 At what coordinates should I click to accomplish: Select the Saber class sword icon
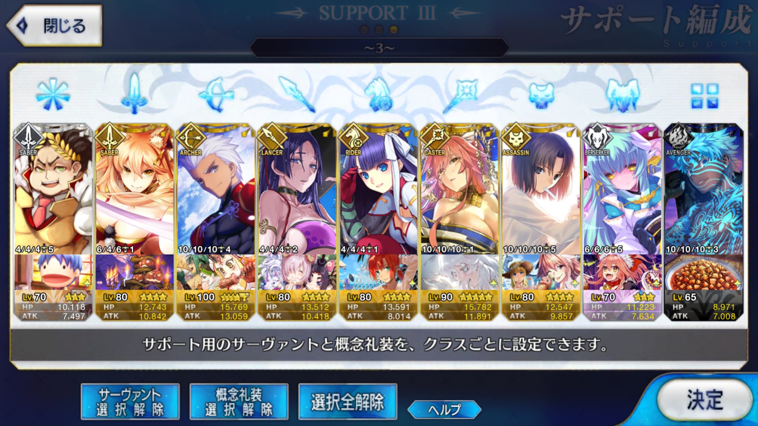point(134,94)
